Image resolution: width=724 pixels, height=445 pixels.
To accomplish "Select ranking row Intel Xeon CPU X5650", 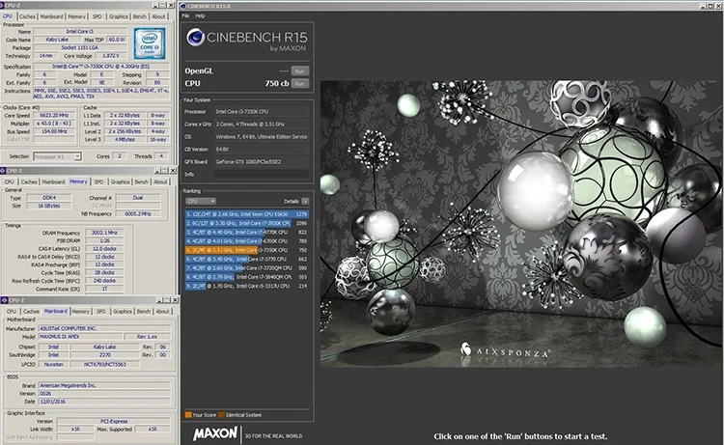I will coord(246,214).
